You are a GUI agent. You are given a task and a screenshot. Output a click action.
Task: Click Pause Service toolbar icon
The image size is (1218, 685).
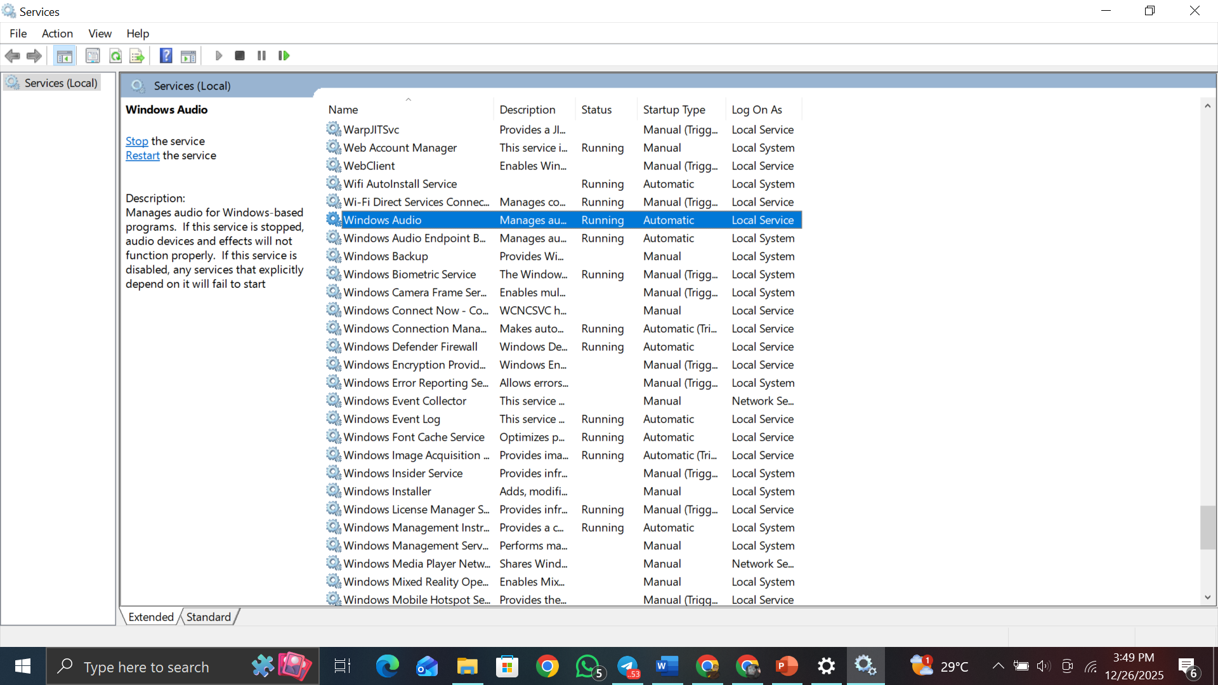pyautogui.click(x=261, y=56)
